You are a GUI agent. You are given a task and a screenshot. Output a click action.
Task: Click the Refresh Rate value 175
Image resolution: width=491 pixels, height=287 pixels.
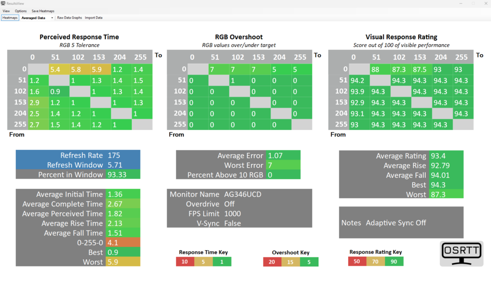click(x=114, y=155)
